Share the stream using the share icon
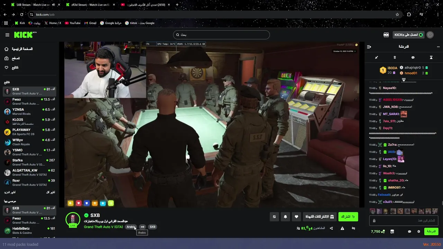 331,228
